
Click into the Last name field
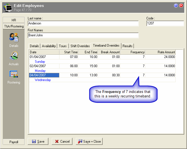83,24
